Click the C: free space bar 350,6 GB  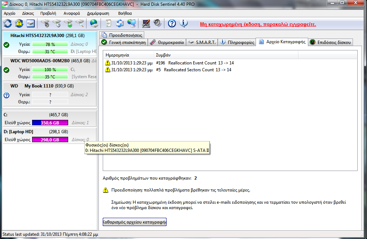[x=50, y=123]
